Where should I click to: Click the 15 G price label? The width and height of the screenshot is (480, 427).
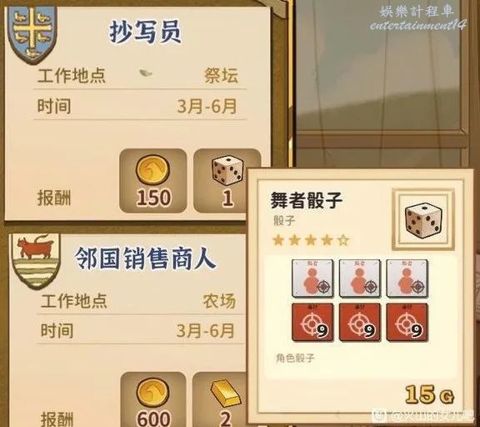pos(429,394)
